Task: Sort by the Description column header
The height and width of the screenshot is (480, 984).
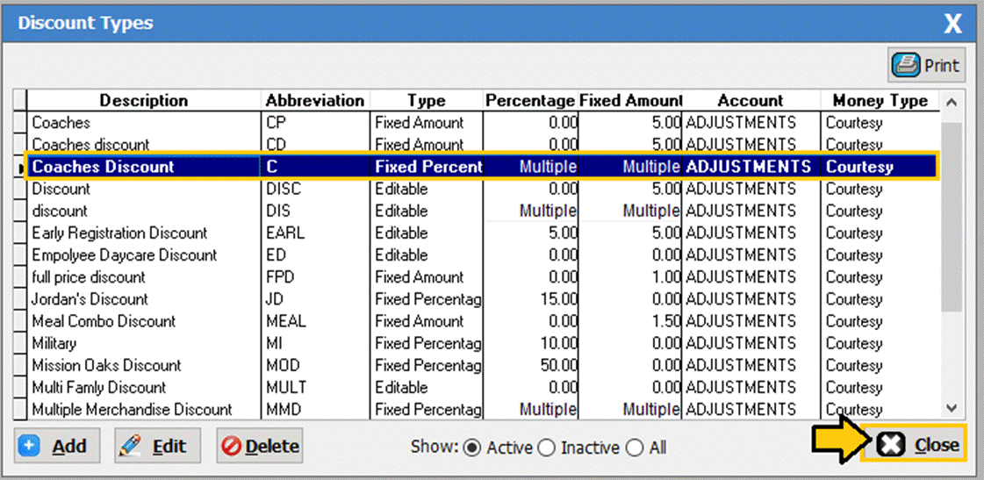Action: point(143,101)
